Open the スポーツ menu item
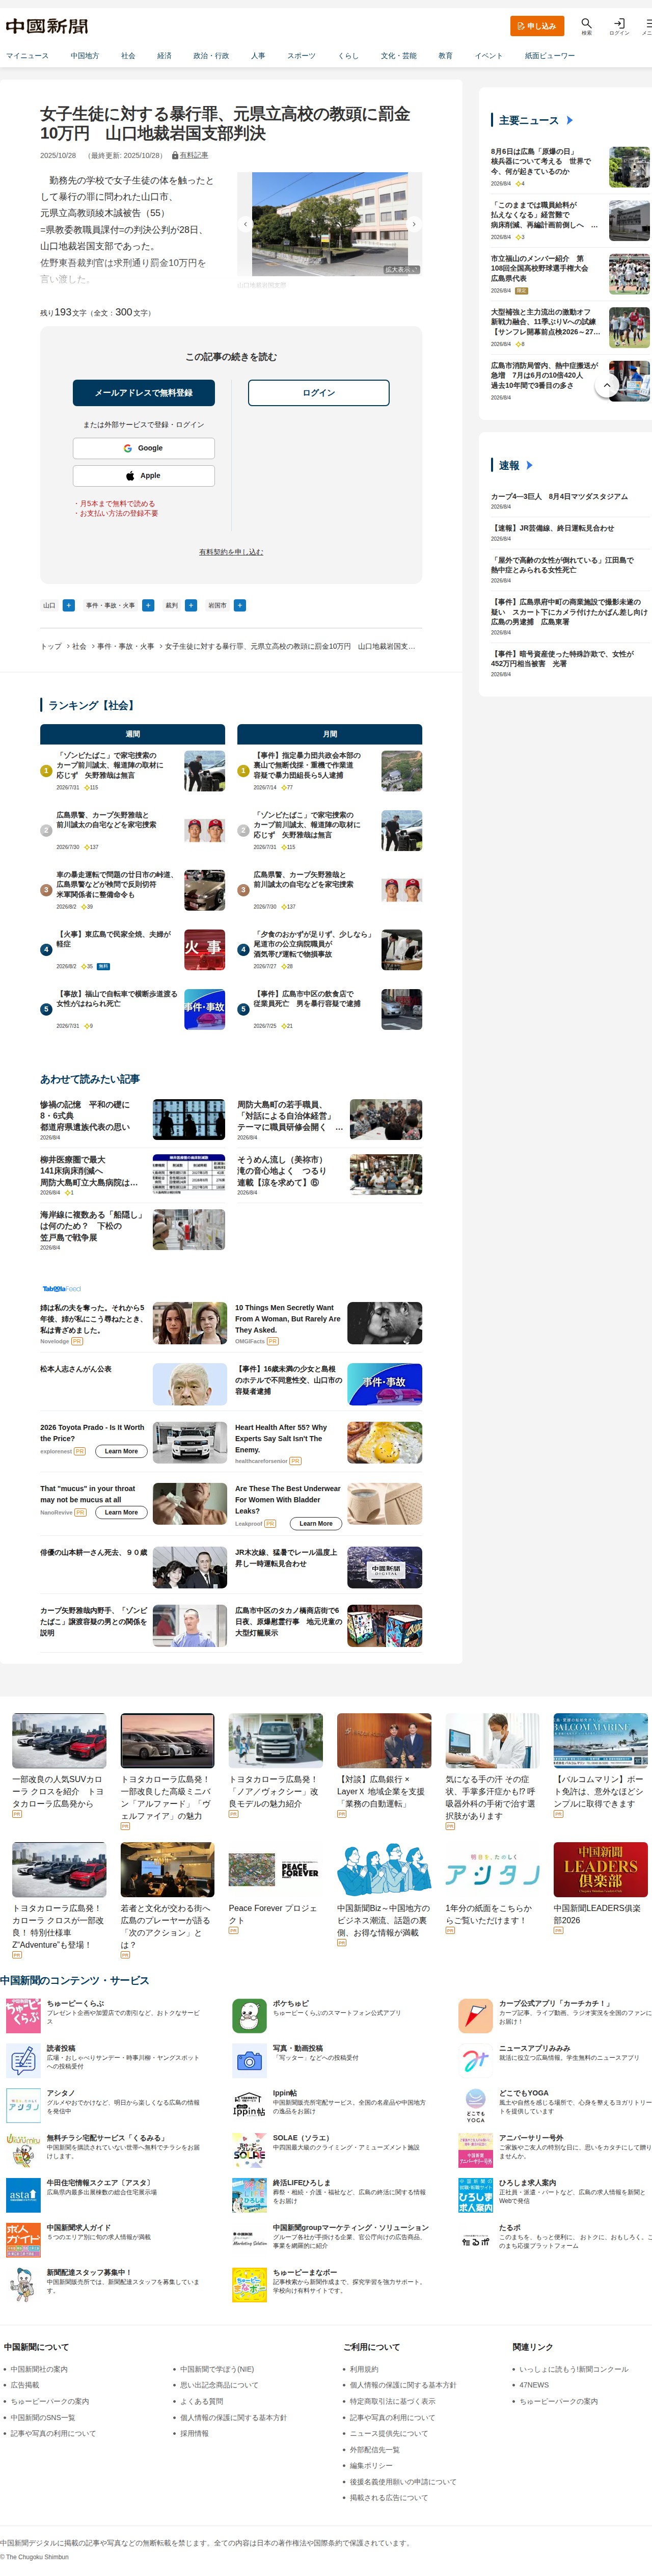 click(x=301, y=56)
